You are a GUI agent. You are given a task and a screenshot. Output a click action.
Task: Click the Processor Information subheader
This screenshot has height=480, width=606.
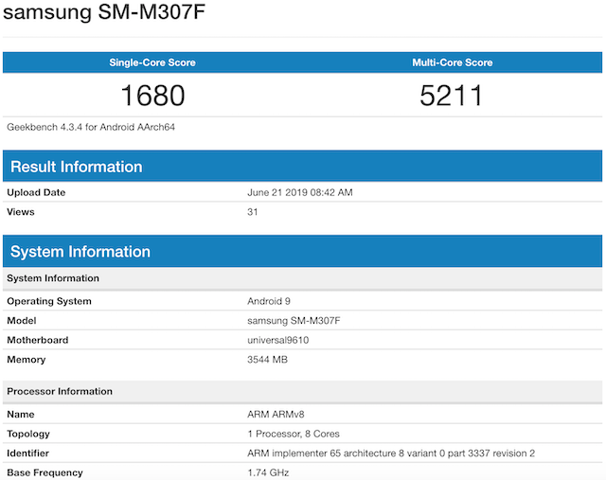(x=60, y=391)
